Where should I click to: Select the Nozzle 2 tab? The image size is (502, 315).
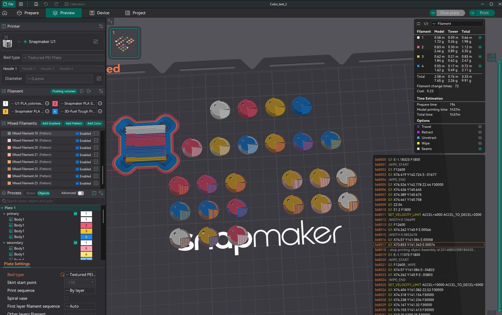pos(29,69)
